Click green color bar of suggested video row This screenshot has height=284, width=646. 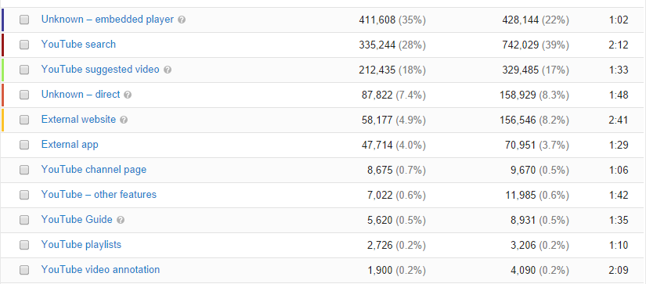[2, 70]
